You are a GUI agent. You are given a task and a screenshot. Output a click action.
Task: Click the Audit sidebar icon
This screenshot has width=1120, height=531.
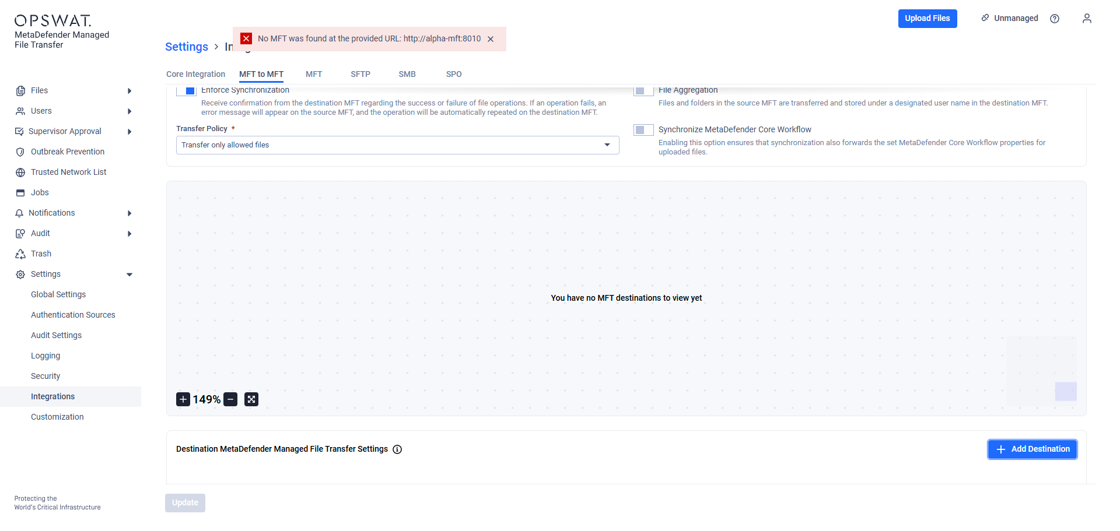click(20, 234)
